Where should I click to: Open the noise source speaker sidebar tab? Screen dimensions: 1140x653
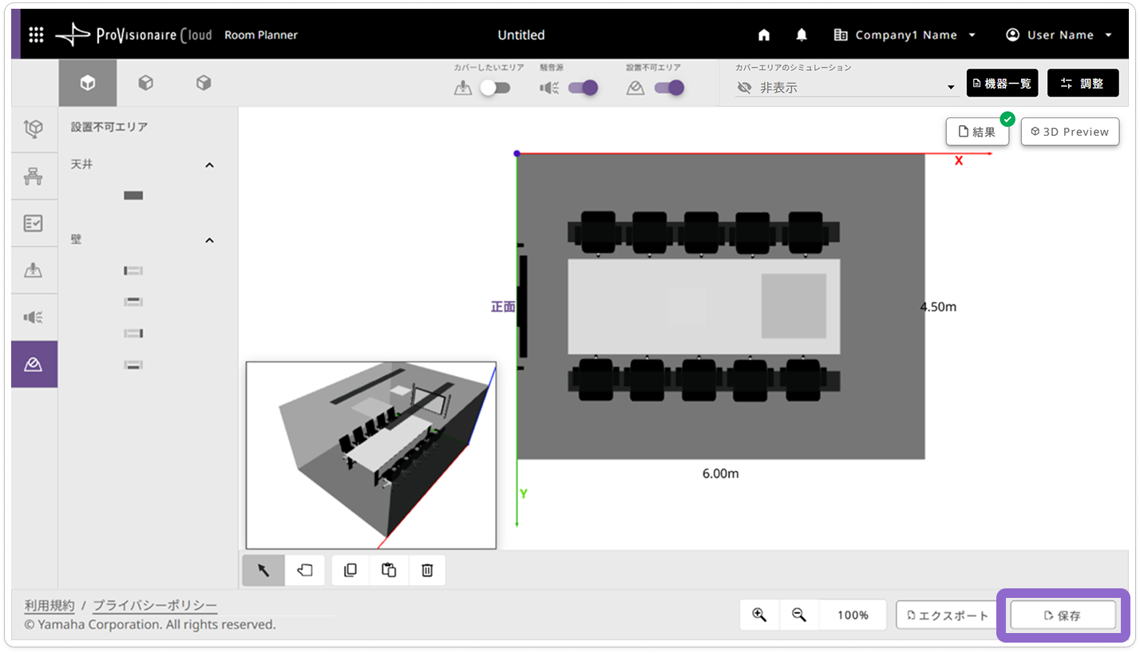click(34, 318)
